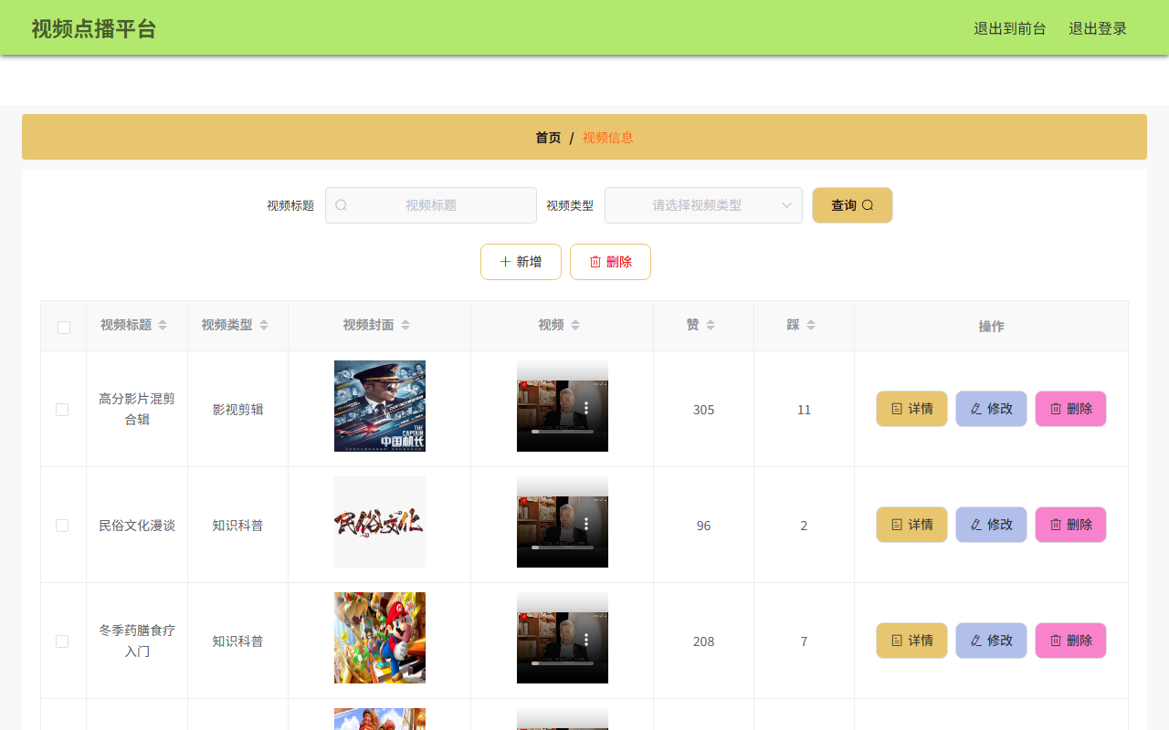The image size is (1169, 730).
Task: Adjust the 冬季药膳食疗入门 video progress bar
Action: pyautogui.click(x=563, y=663)
